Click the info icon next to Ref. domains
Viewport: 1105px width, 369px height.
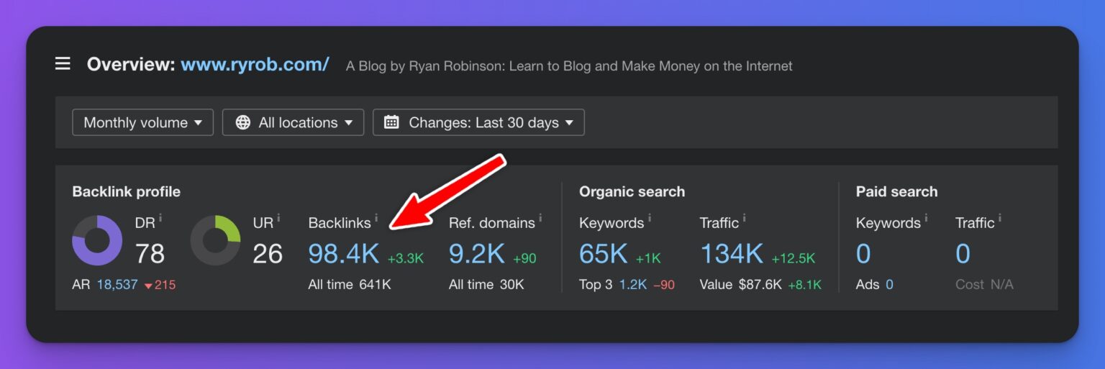coord(540,217)
